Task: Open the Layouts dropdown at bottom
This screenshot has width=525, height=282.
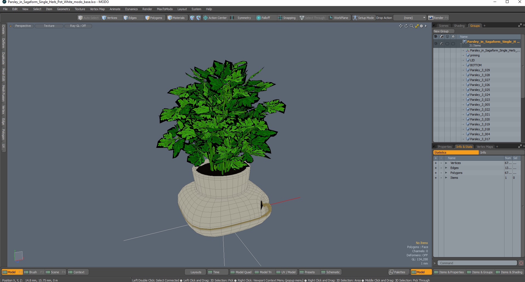Action: click(x=196, y=272)
